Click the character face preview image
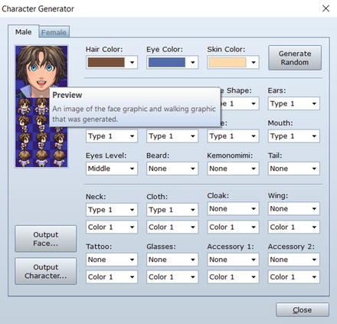Viewport: 337px width, 324px height. [41, 71]
